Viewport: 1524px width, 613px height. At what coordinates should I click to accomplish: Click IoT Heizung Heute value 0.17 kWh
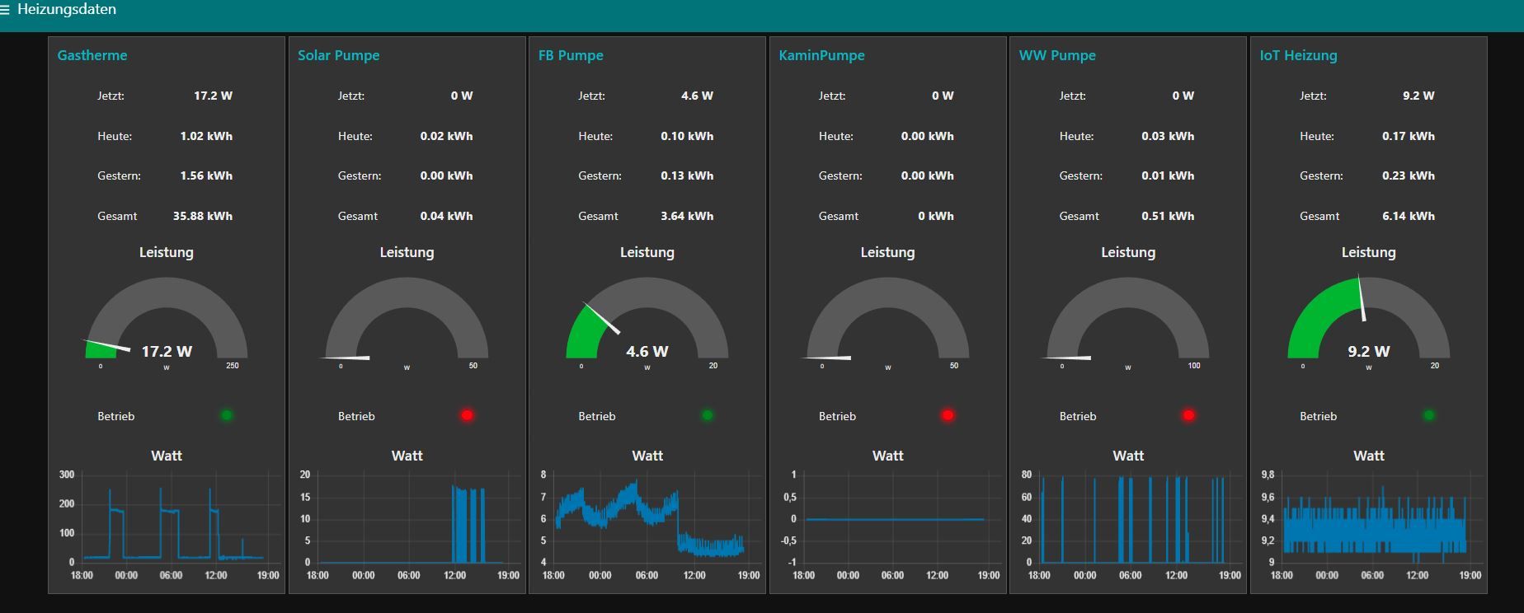pos(1409,136)
